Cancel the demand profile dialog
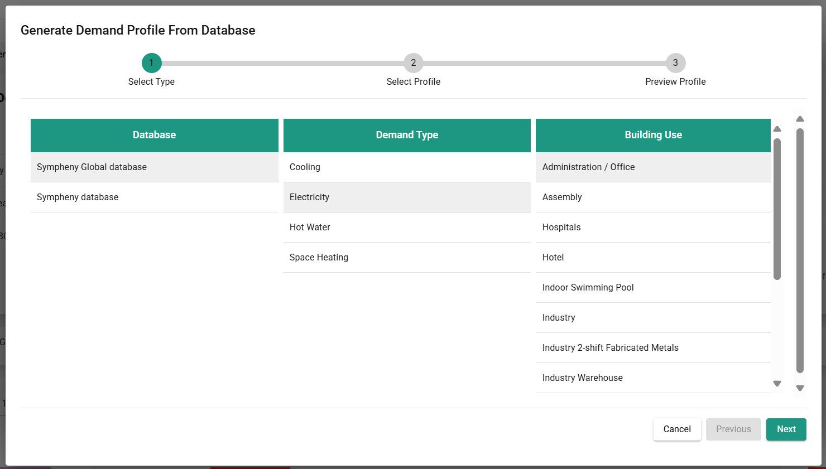 [x=677, y=429]
